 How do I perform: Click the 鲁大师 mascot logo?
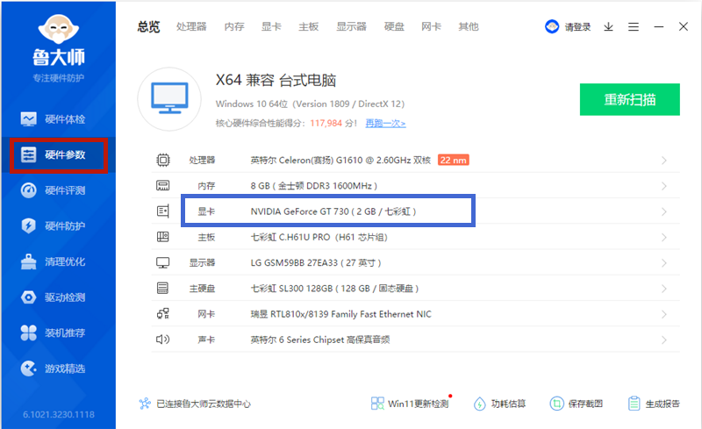pyautogui.click(x=59, y=29)
